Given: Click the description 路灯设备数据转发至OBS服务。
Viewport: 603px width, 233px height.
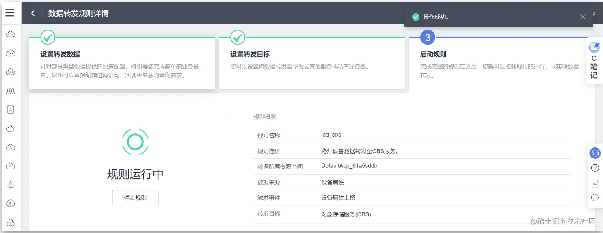Looking at the screenshot, I should pyautogui.click(x=361, y=151).
